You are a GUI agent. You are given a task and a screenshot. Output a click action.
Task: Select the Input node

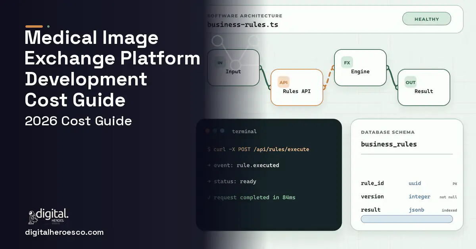tap(233, 68)
